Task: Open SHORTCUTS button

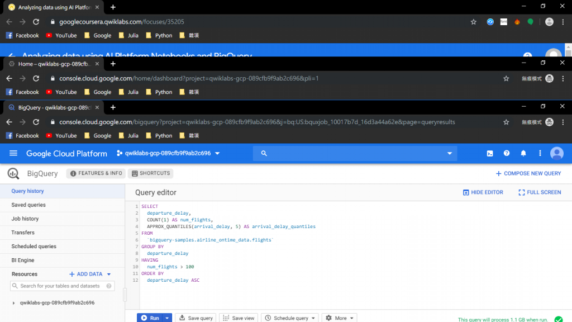Action: 151,173
